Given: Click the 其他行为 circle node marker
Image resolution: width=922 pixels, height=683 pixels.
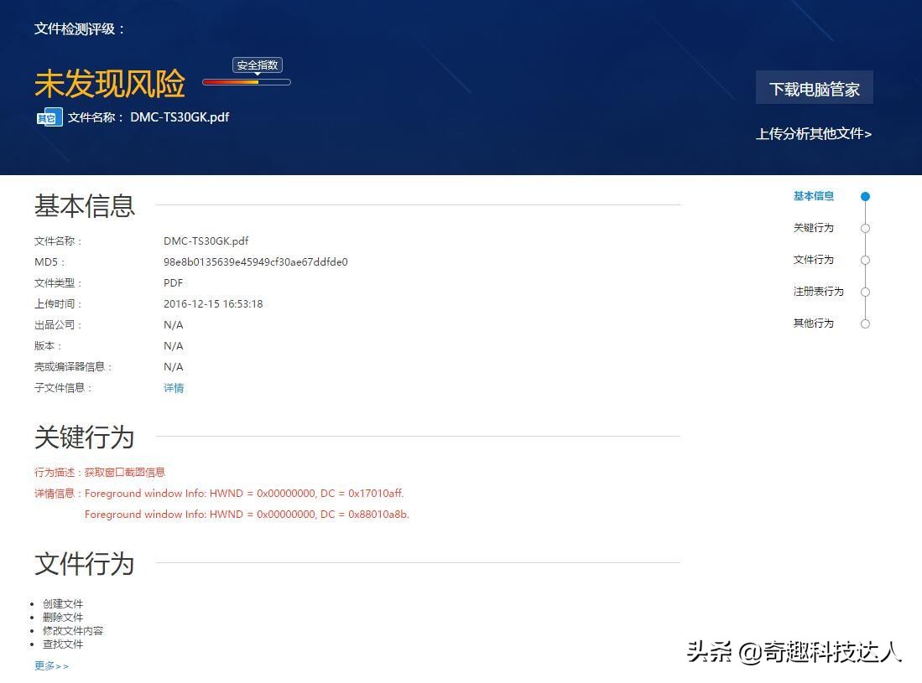Looking at the screenshot, I should pyautogui.click(x=865, y=323).
